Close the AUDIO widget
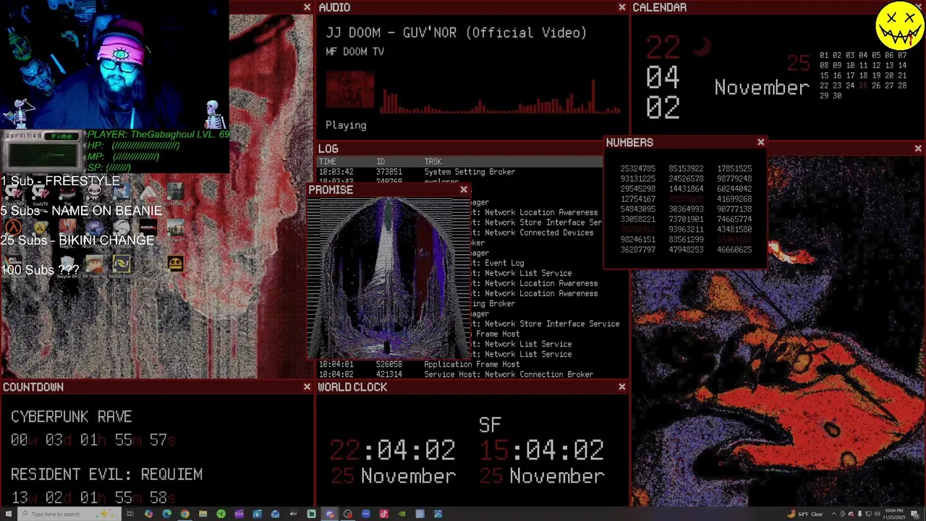The width and height of the screenshot is (926, 521). 621,7
